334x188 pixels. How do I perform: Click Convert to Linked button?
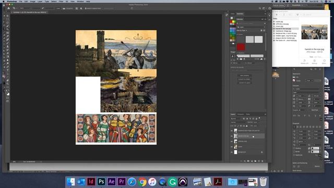245,79
